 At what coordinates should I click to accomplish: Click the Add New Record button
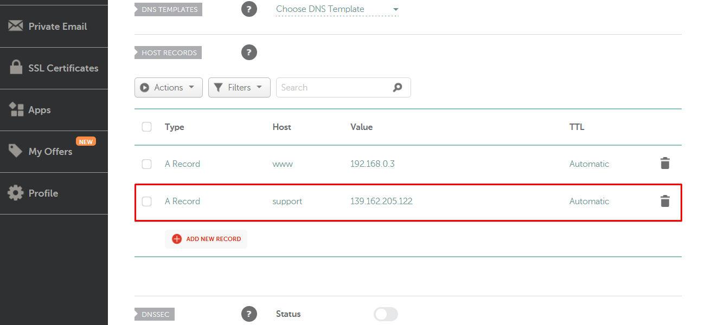[x=206, y=239]
